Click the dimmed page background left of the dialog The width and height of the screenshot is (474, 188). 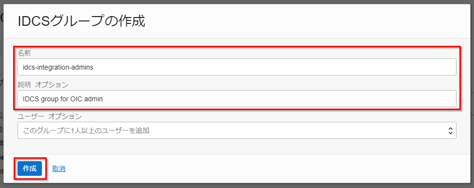[1, 91]
